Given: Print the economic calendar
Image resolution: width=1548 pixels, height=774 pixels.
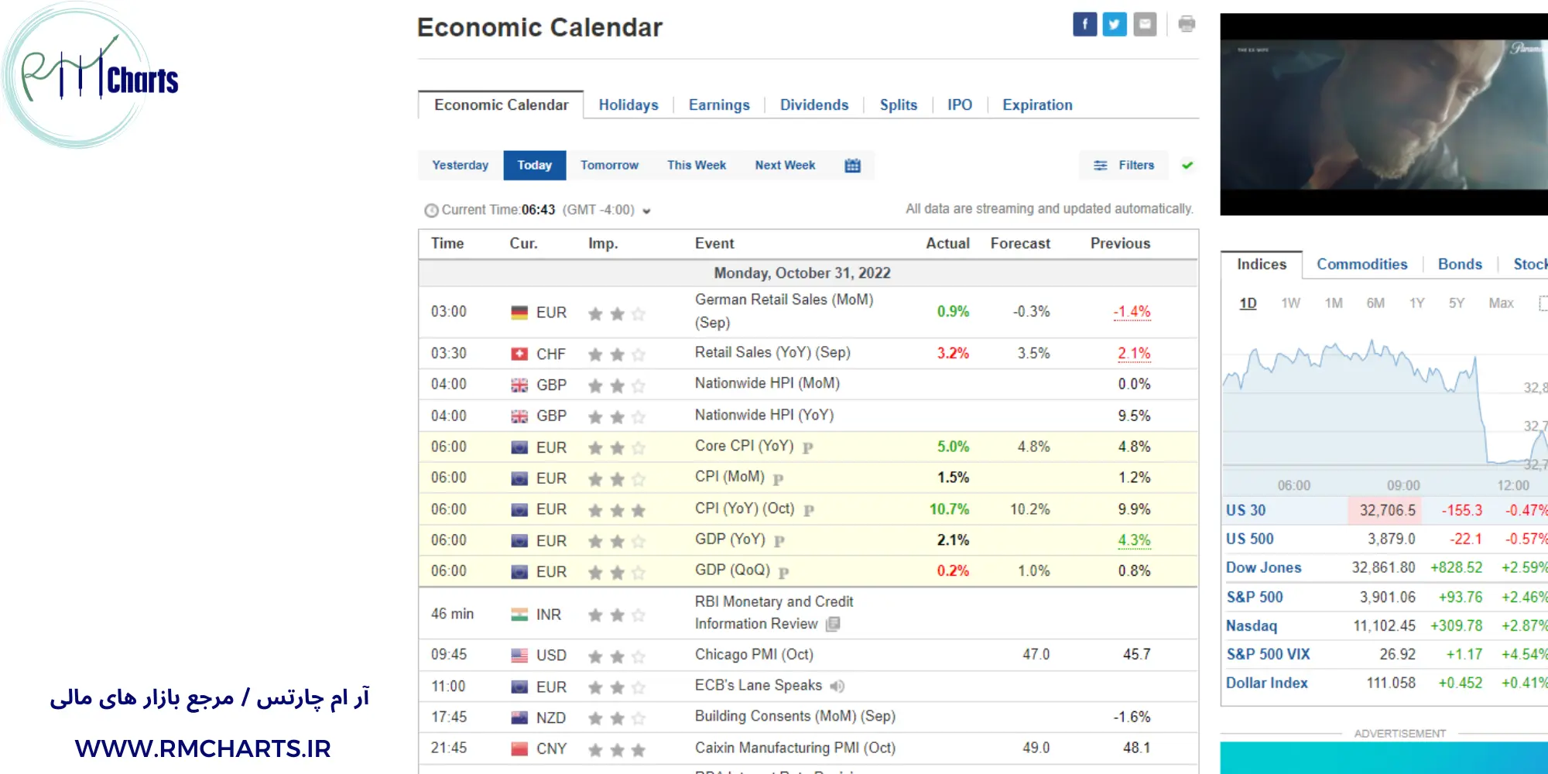Looking at the screenshot, I should point(1186,25).
